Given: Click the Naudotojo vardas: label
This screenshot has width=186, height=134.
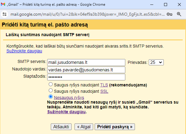Looking at the screenshot, I should 29,69.
